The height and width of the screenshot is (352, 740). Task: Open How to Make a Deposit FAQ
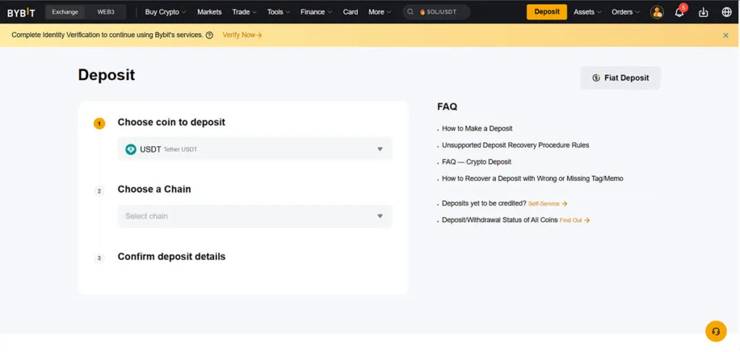[x=477, y=128]
